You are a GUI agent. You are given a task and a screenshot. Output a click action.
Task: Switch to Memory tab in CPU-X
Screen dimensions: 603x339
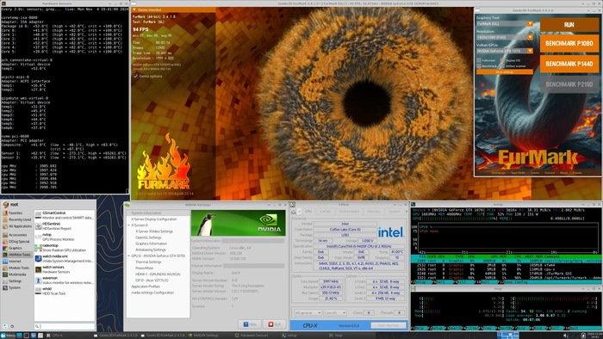373,212
